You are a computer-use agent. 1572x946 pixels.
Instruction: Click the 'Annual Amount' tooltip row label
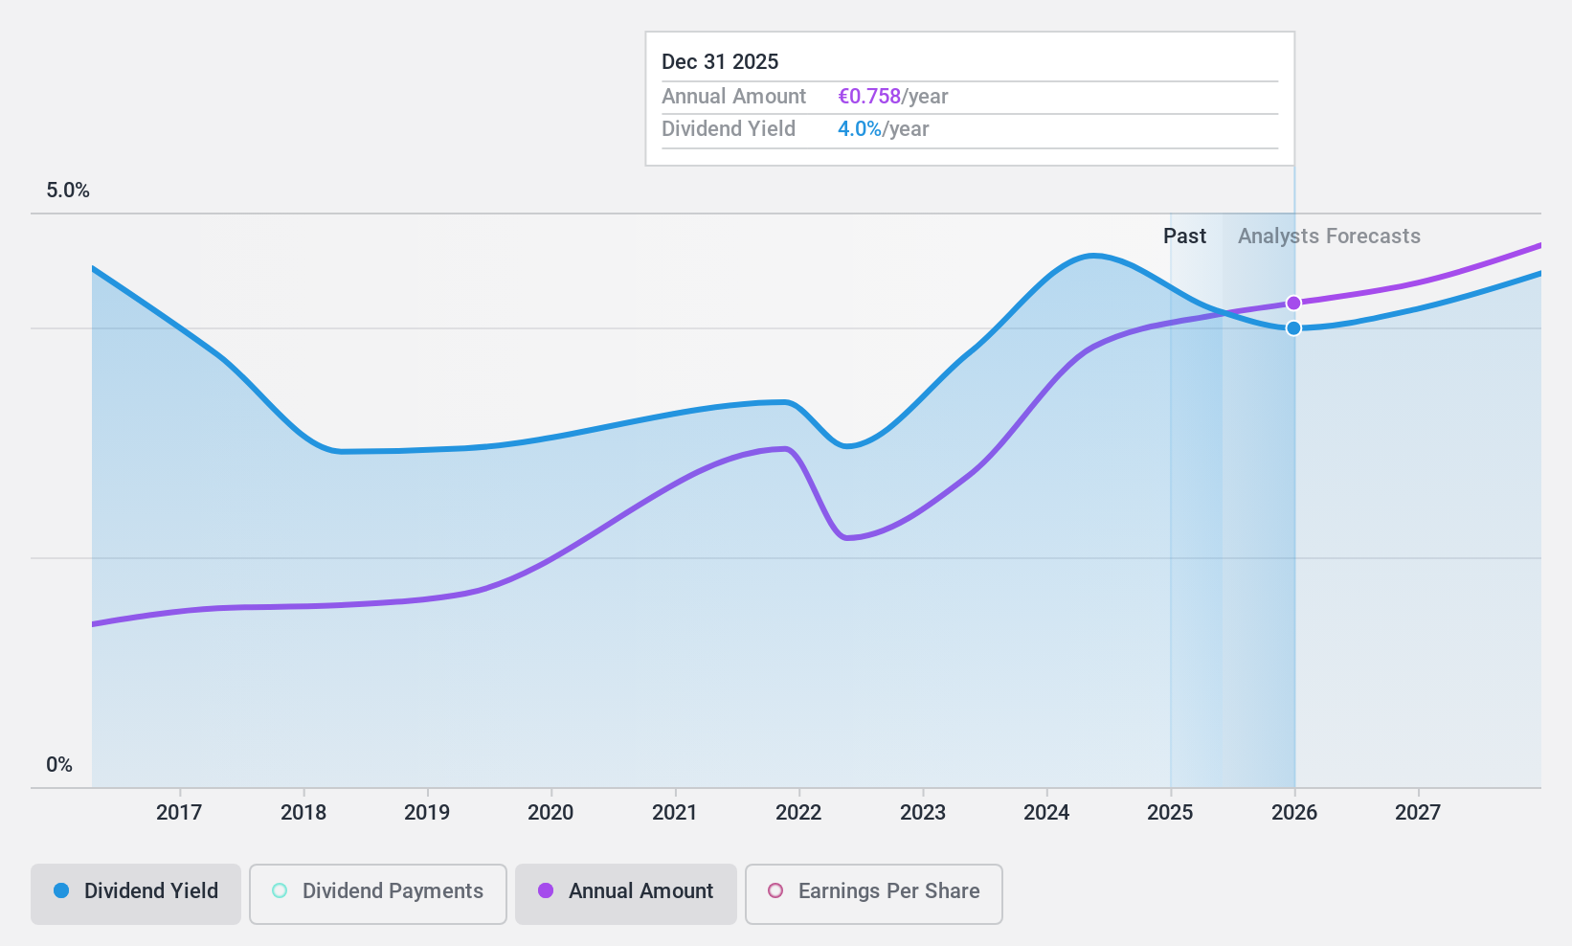733,97
